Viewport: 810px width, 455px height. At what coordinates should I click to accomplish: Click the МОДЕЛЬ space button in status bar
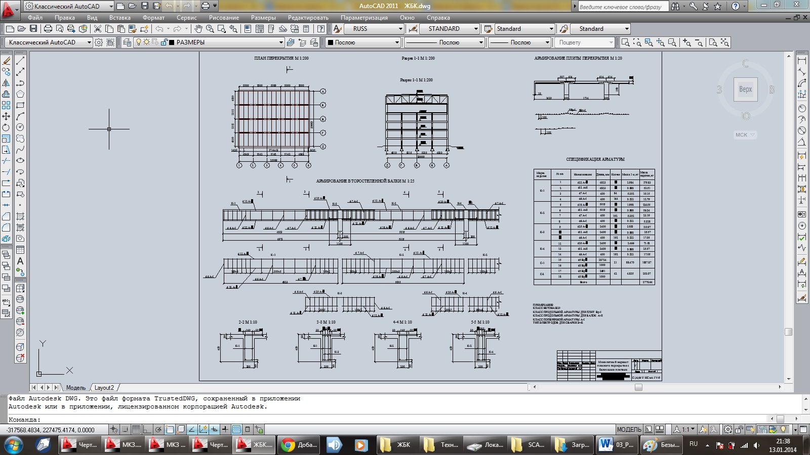pyautogui.click(x=629, y=430)
